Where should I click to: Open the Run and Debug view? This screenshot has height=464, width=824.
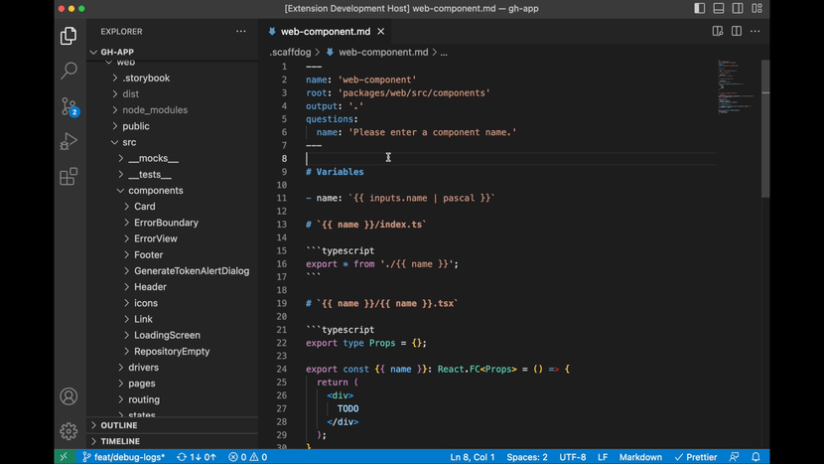point(69,141)
